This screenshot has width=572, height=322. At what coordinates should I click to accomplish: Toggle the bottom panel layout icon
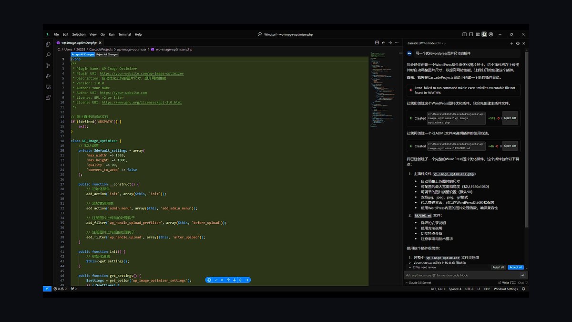pos(471,34)
